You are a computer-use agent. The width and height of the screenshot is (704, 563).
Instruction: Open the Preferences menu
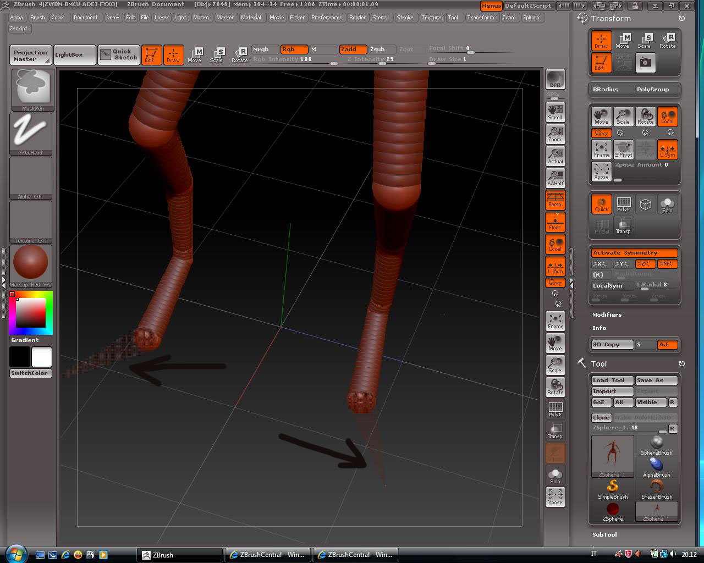click(327, 17)
